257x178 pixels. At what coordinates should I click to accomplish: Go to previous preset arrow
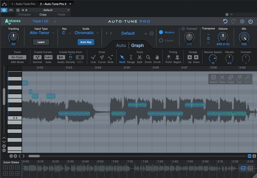coord(107,33)
